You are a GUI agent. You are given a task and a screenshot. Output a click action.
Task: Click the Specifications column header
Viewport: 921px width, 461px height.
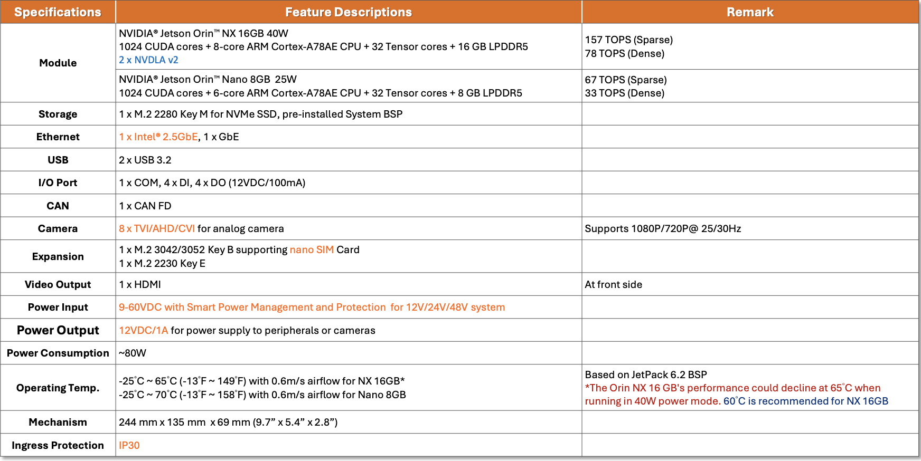(x=58, y=12)
